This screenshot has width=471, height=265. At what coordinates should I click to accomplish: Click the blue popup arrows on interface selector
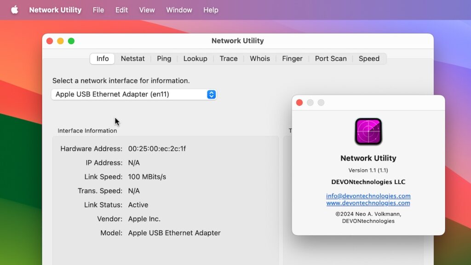tap(211, 94)
